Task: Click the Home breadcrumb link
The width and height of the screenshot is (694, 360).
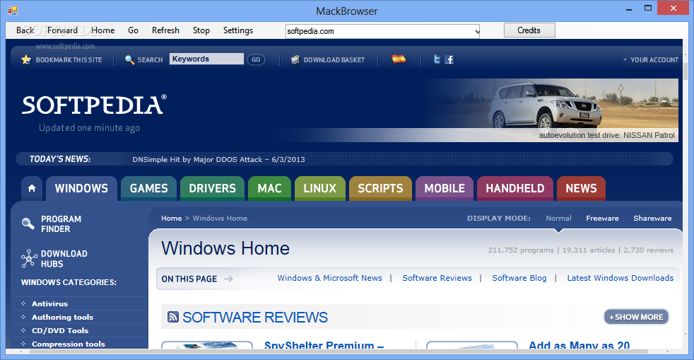Action: (x=171, y=219)
